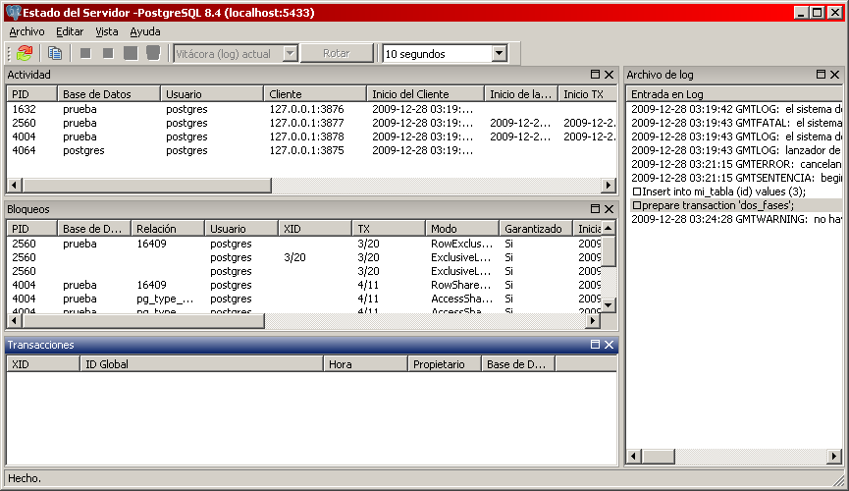Select the 03:19:43 GMTFATAL log entry
Image resolution: width=849 pixels, height=491 pixels.
click(735, 123)
